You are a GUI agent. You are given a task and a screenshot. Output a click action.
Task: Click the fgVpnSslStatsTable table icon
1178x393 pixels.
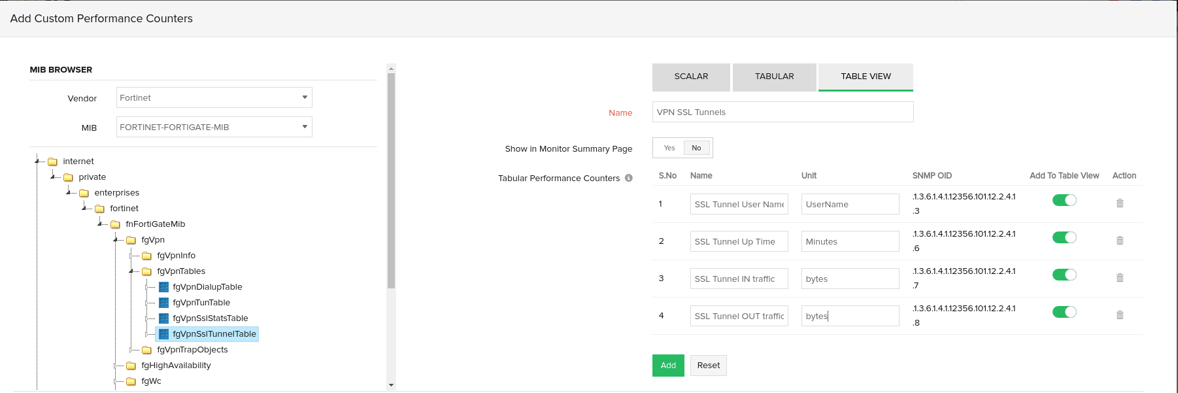coord(164,318)
